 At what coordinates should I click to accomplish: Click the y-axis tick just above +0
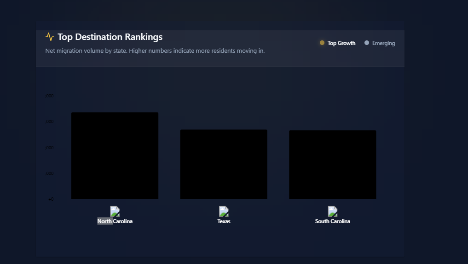[49, 174]
